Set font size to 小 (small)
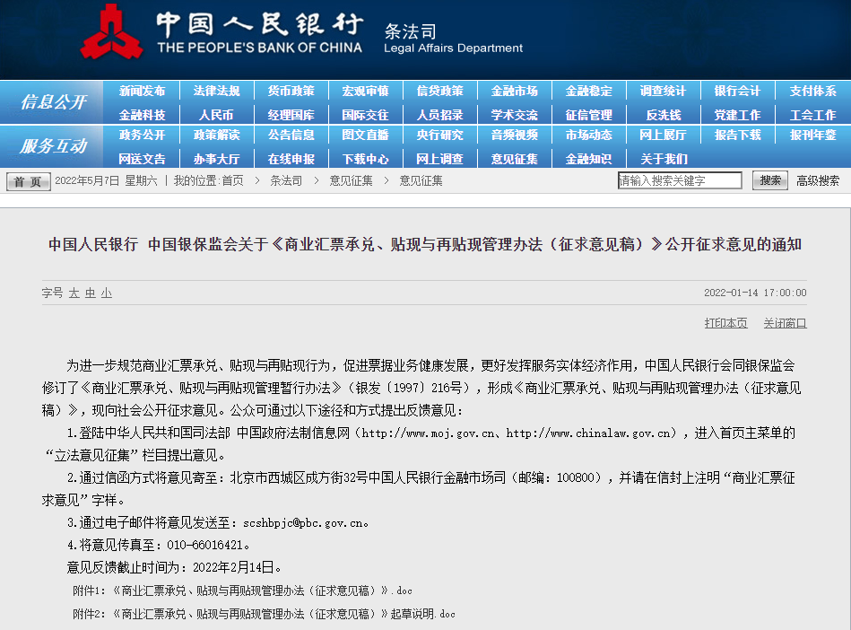 pos(105,293)
